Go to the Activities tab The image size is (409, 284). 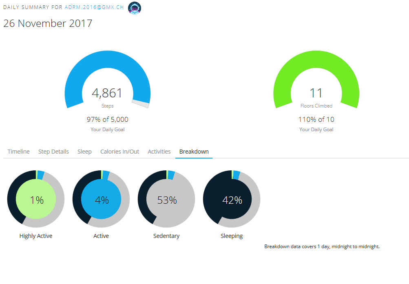159,152
